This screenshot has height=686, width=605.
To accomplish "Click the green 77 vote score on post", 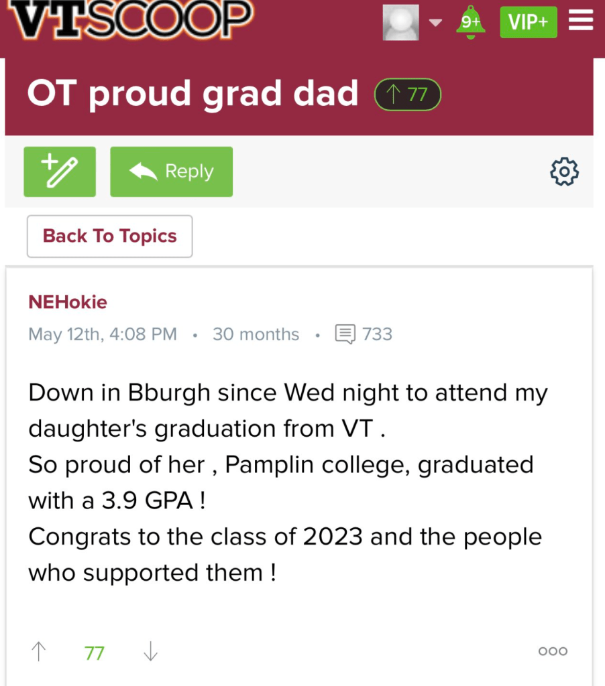I will click(x=95, y=653).
